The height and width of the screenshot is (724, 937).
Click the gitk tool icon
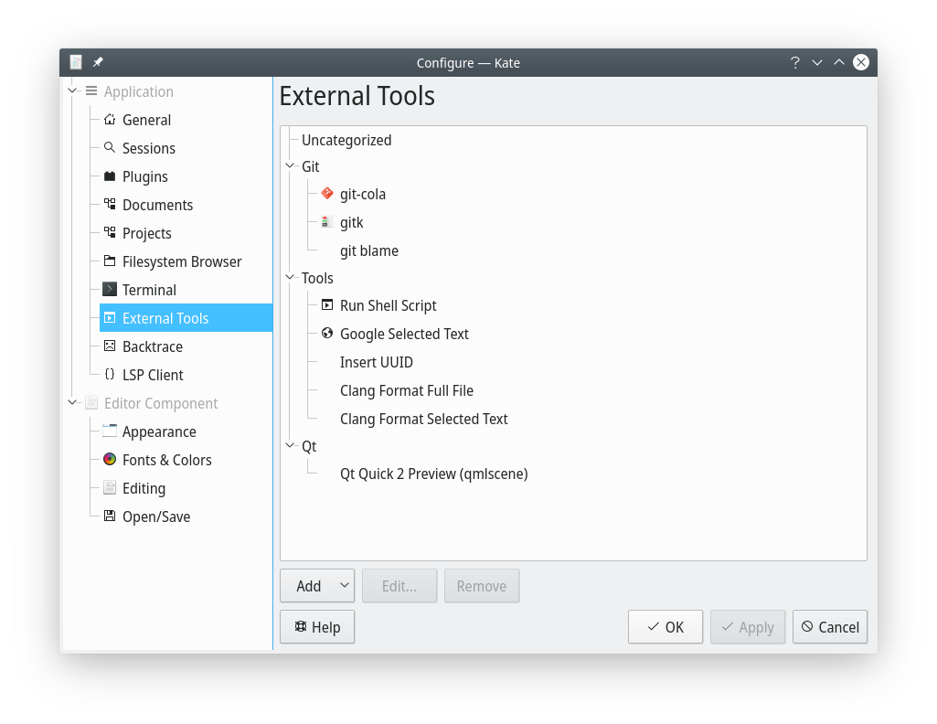pyautogui.click(x=327, y=222)
